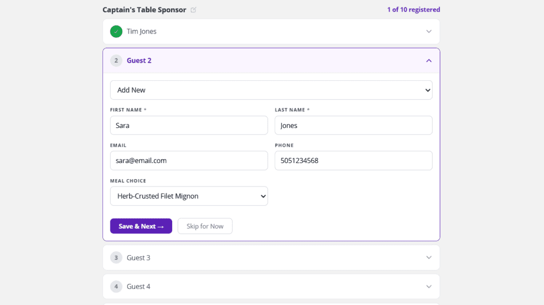Click the Guest 2 header title

[x=139, y=61]
